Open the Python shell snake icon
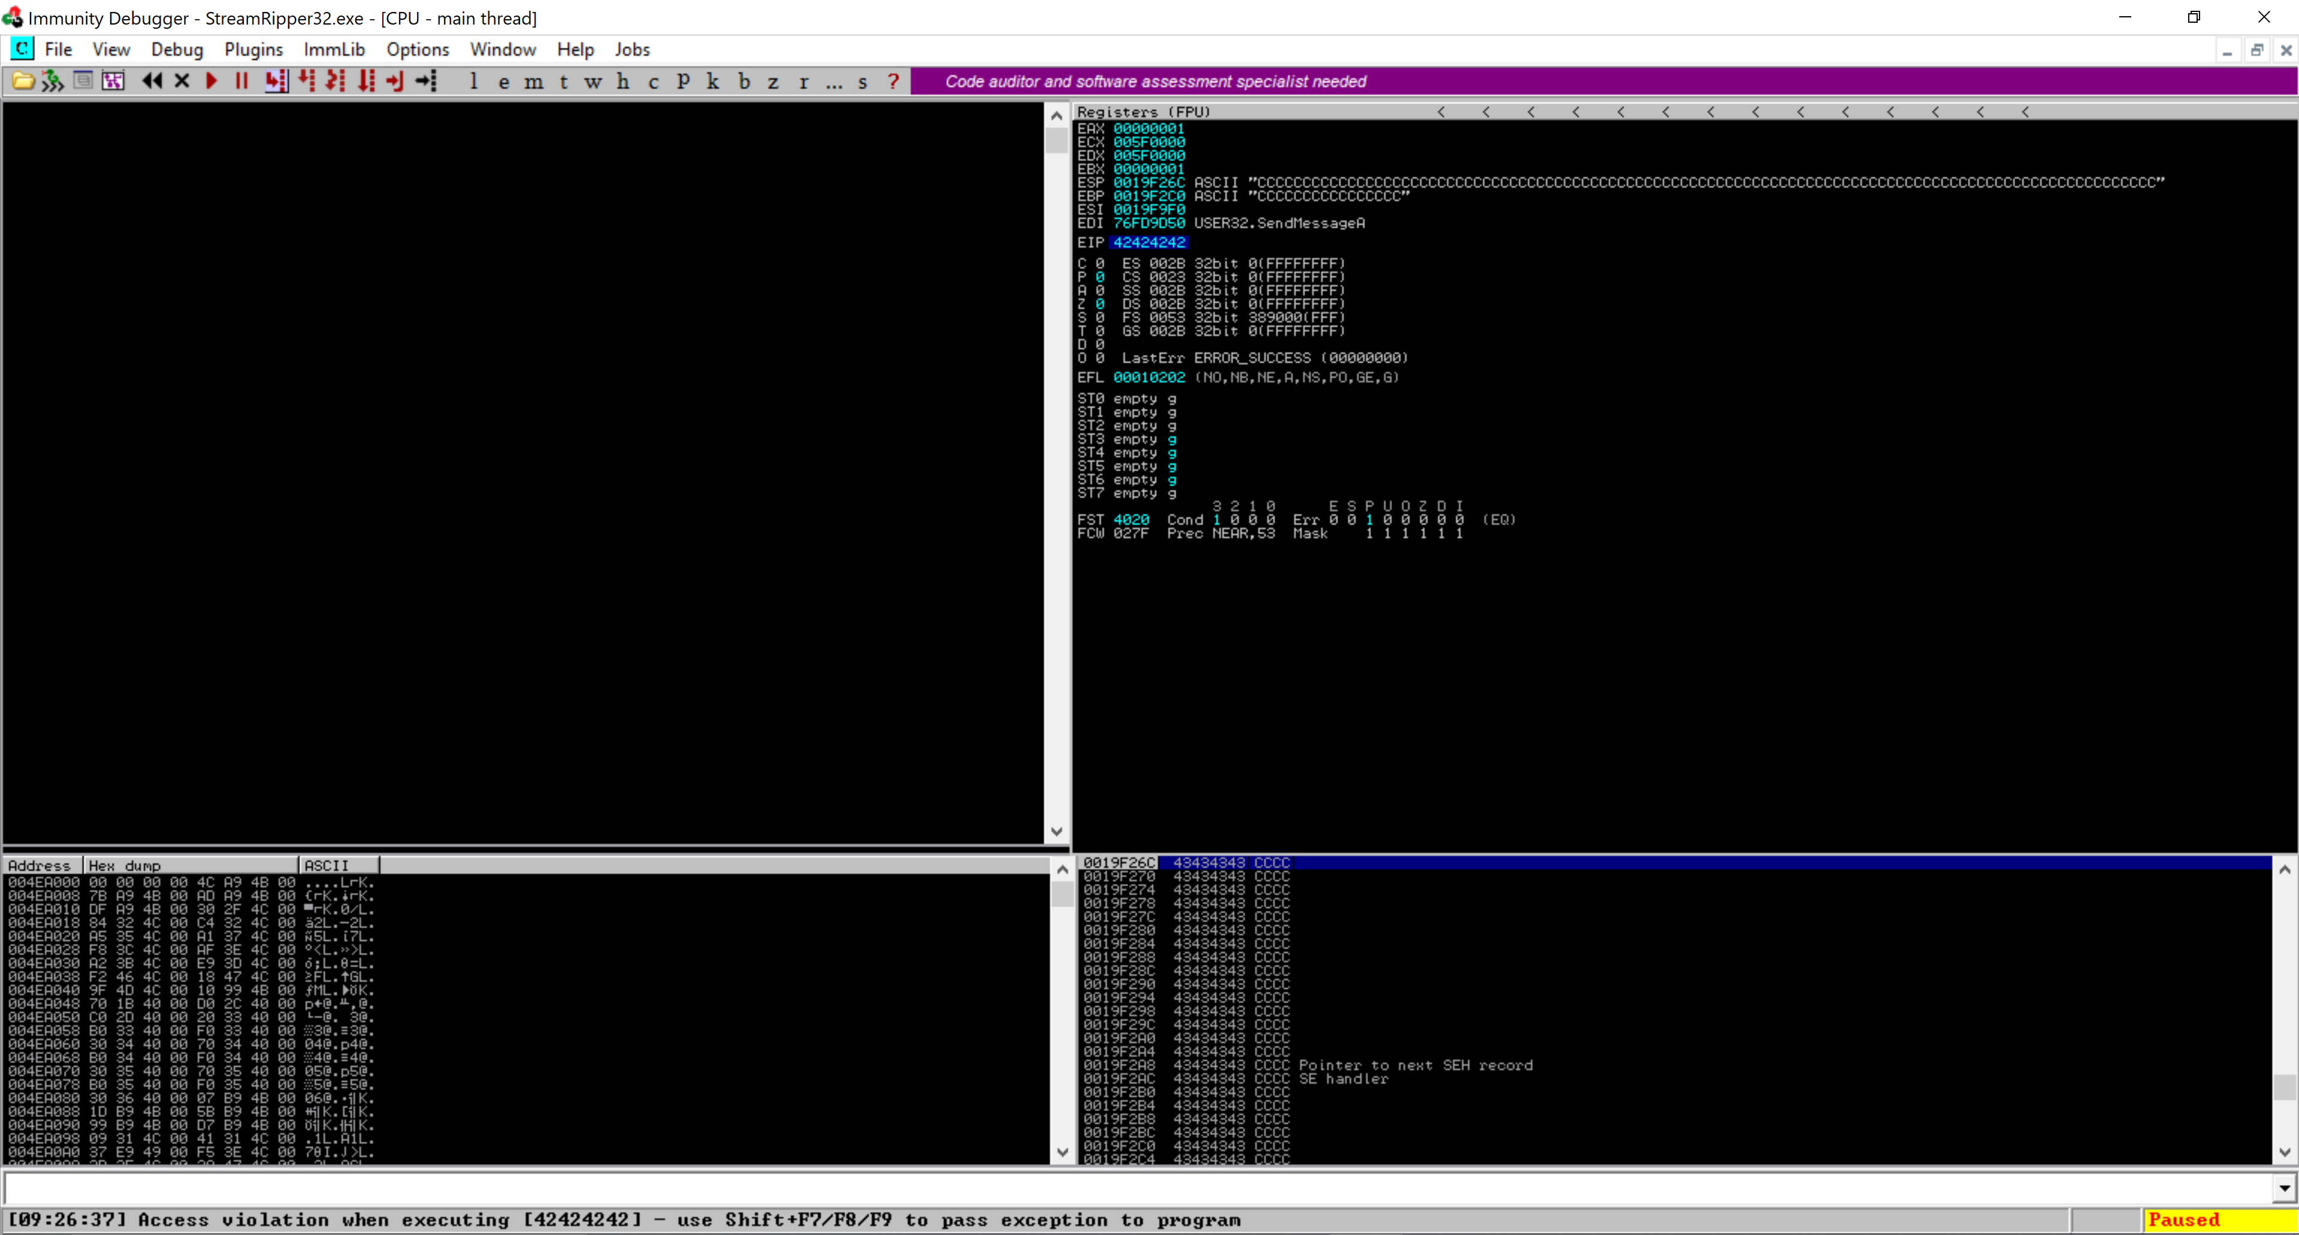 (x=53, y=81)
